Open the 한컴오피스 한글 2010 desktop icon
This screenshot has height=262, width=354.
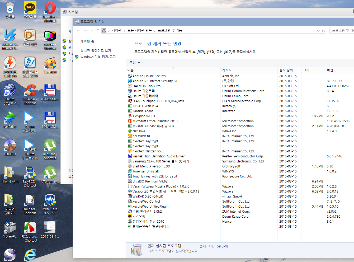(x=30, y=67)
